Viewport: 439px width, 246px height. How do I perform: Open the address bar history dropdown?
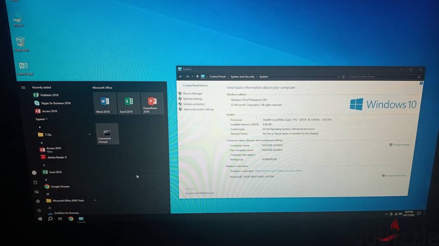pos(339,77)
